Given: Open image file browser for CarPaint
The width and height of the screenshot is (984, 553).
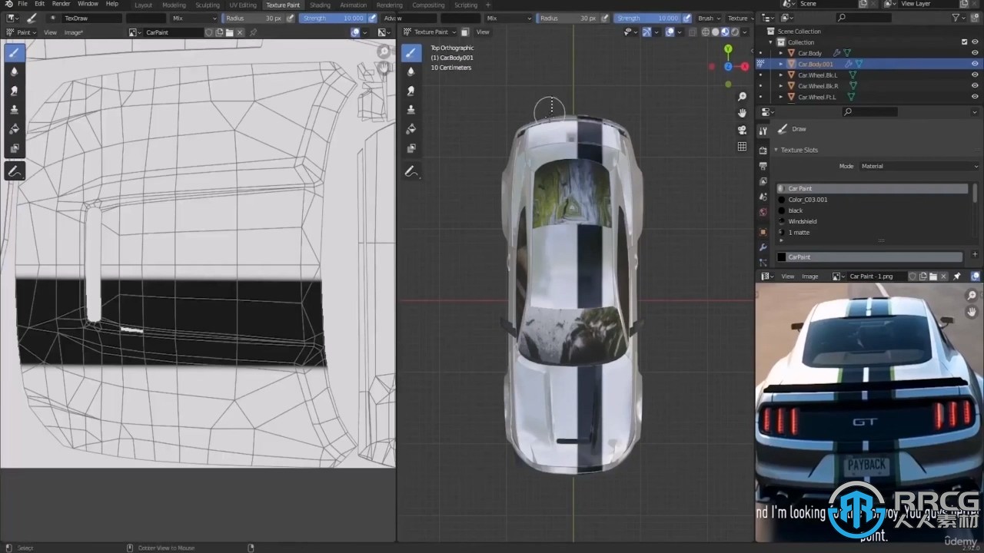Looking at the screenshot, I should coord(230,32).
